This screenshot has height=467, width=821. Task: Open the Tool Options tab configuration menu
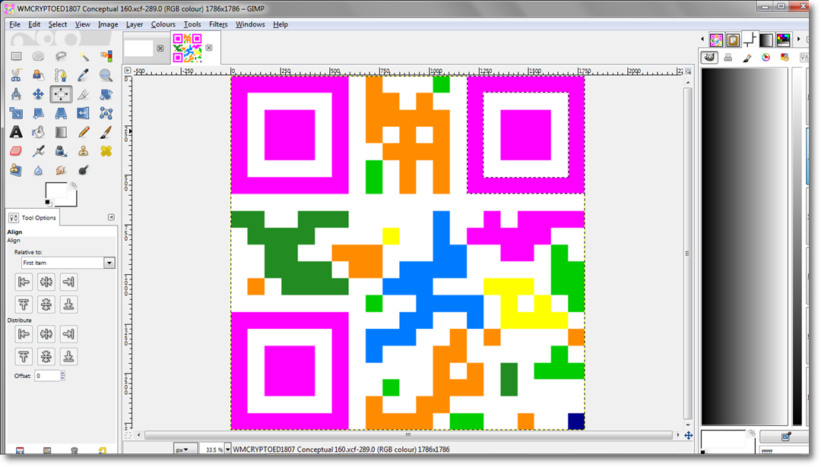111,217
